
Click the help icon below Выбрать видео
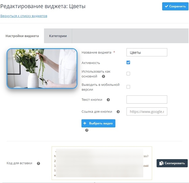click(x=87, y=130)
